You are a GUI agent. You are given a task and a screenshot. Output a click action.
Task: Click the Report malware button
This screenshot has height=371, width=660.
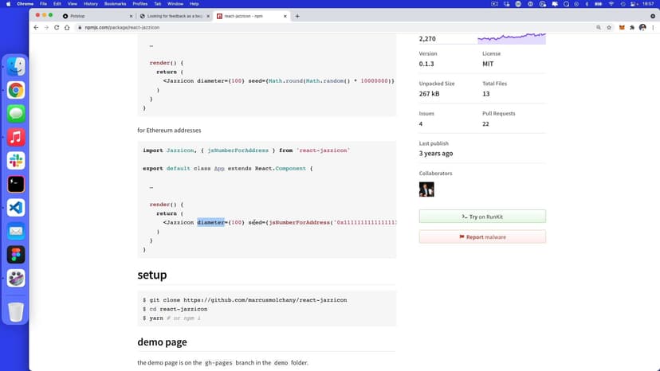pos(482,237)
